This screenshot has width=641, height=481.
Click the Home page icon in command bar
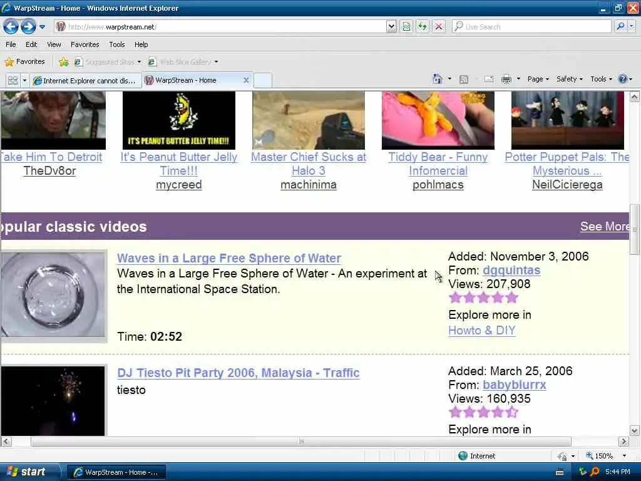click(438, 79)
